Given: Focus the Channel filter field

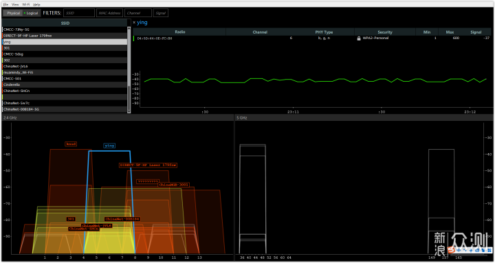Looking at the screenshot, I should (x=138, y=13).
